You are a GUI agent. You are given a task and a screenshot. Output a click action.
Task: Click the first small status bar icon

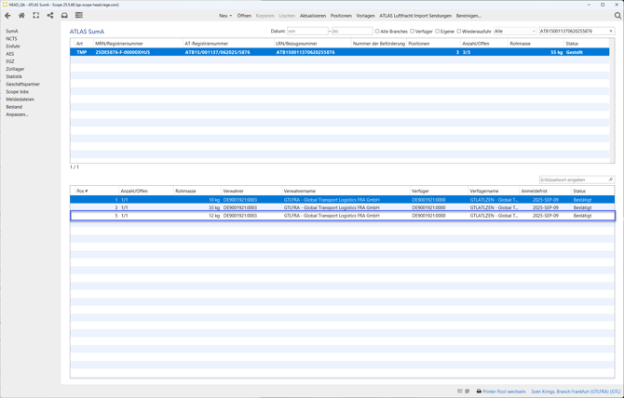point(460,391)
